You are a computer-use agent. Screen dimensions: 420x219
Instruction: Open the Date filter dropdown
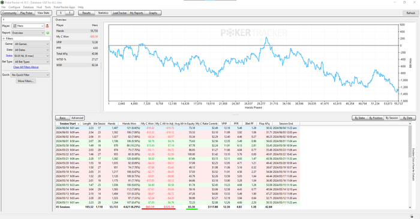(32, 50)
